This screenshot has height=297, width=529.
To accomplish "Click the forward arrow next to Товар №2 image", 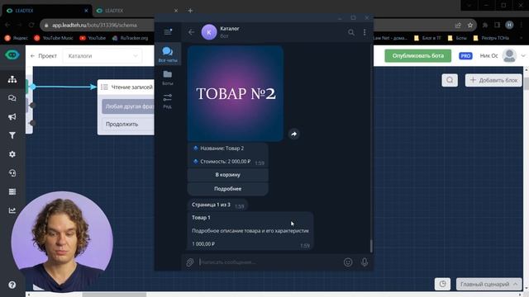I will pyautogui.click(x=294, y=134).
